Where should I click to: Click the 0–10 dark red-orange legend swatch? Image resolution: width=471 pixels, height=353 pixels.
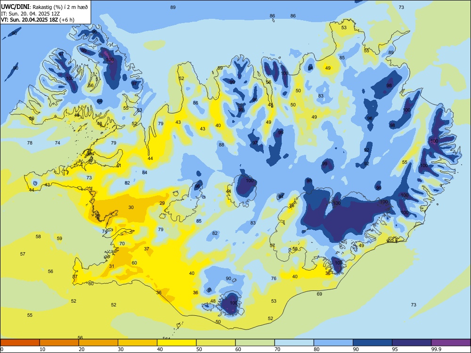coord(20,343)
